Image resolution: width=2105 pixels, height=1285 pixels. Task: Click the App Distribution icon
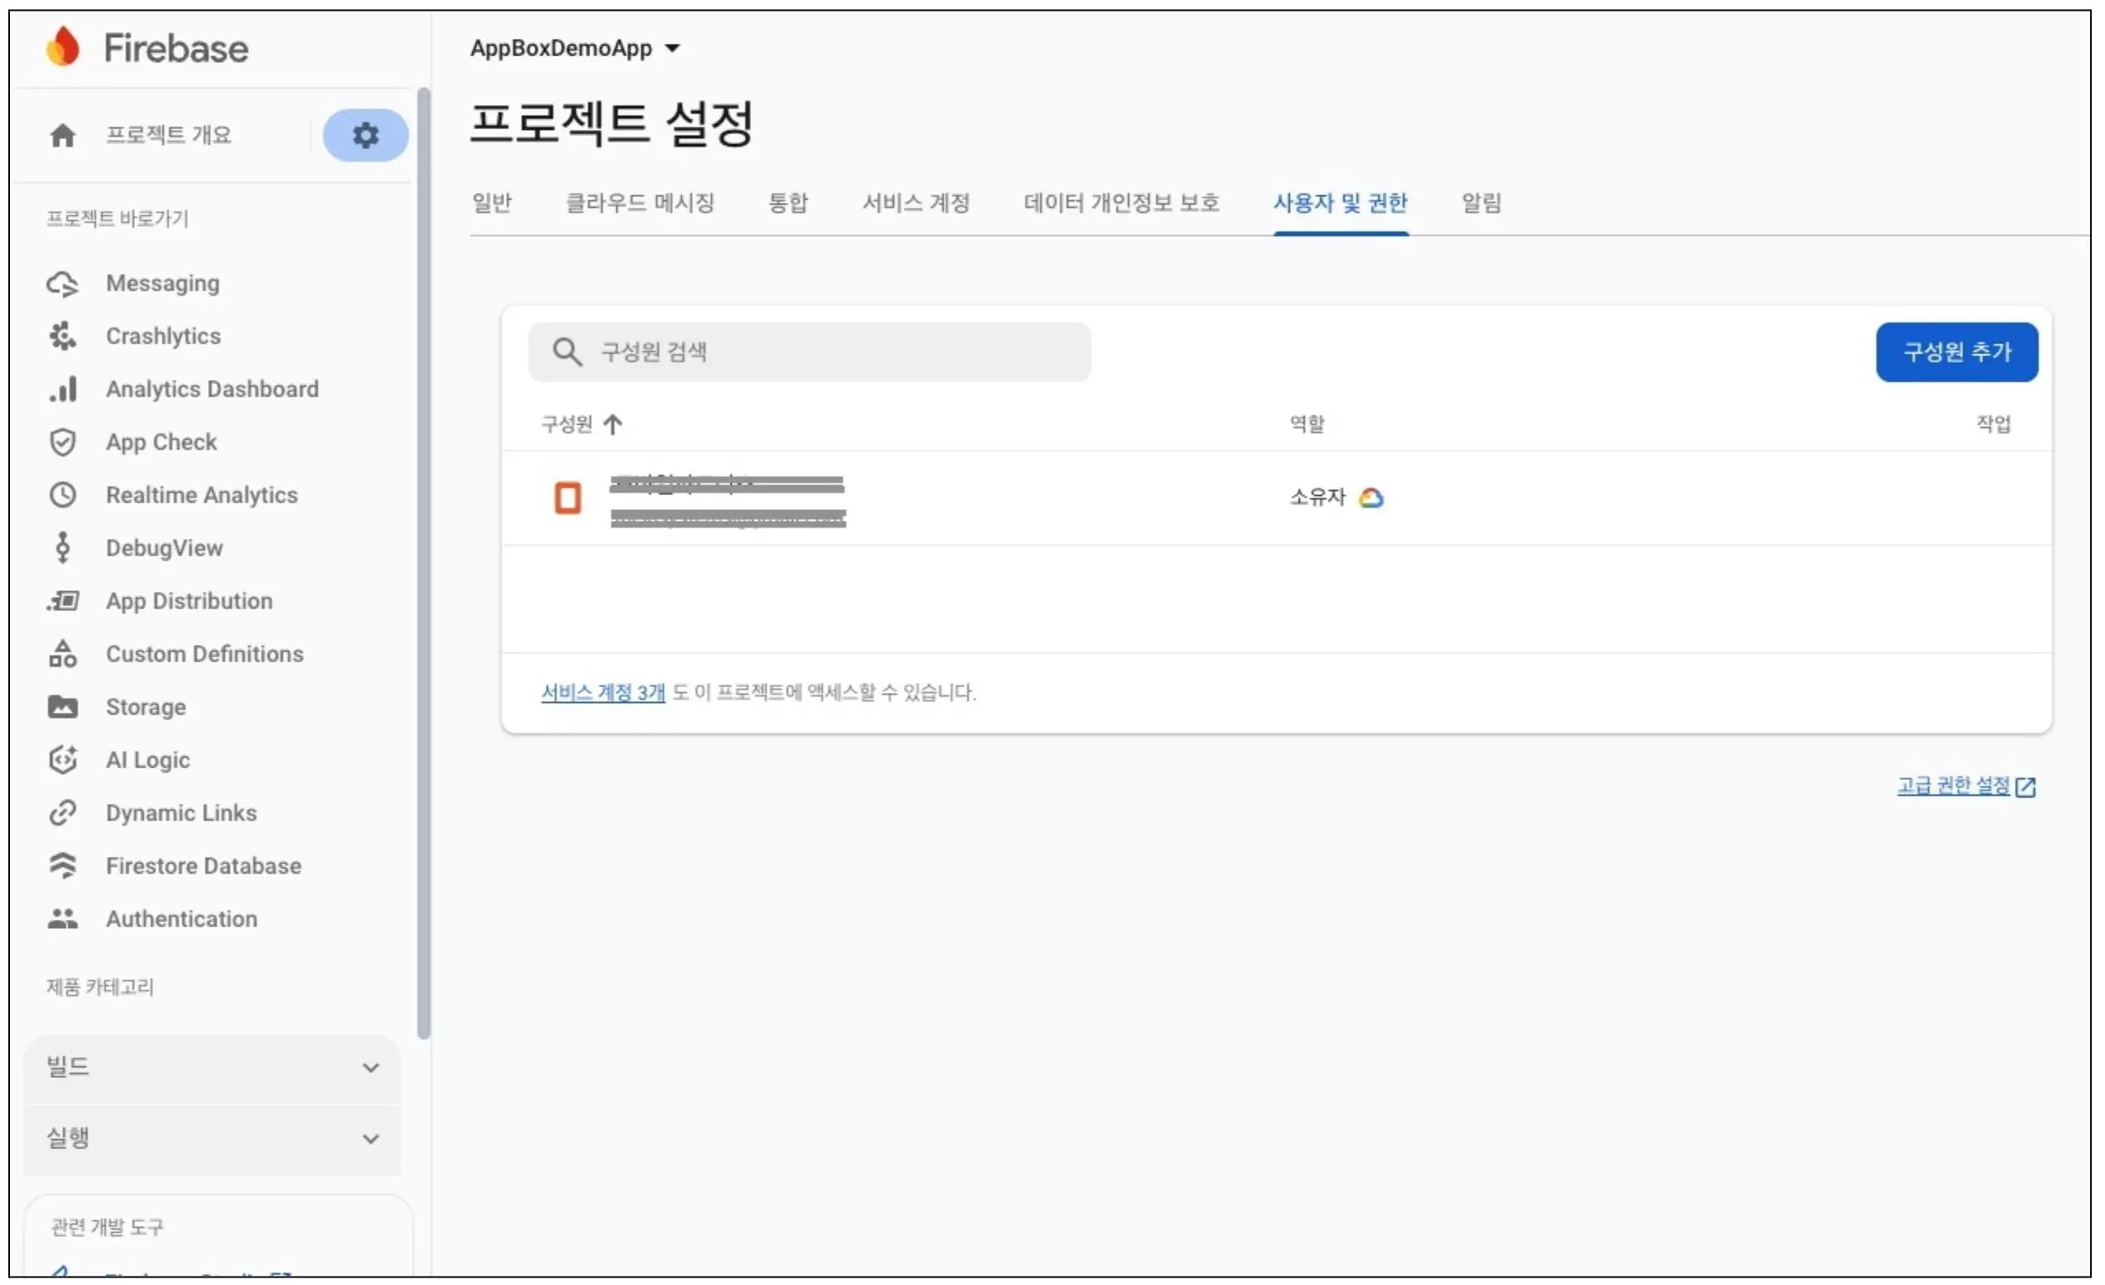point(62,601)
